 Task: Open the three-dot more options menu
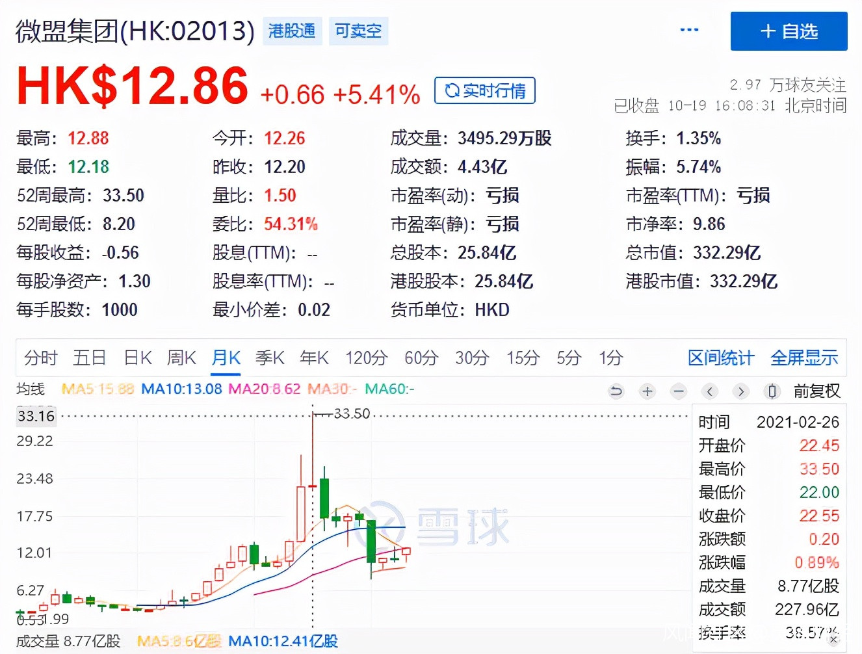coord(689,31)
